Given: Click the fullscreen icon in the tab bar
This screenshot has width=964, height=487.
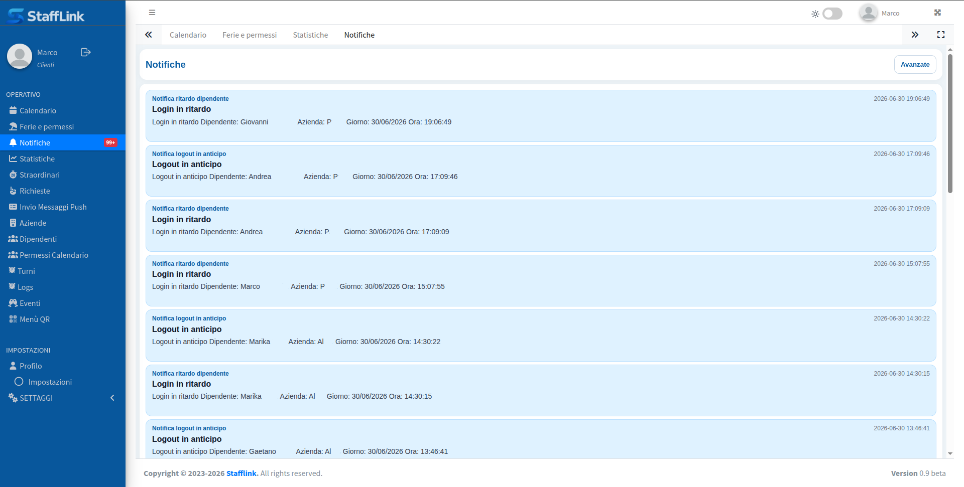Looking at the screenshot, I should [x=941, y=35].
